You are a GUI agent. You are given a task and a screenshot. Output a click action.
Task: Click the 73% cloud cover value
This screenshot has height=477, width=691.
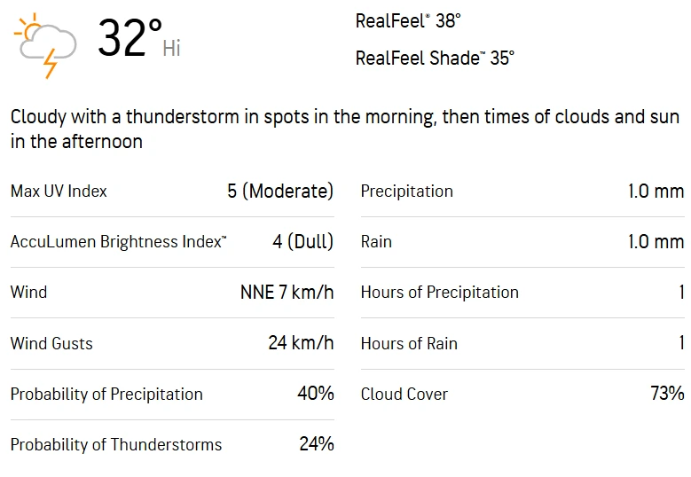(x=667, y=394)
